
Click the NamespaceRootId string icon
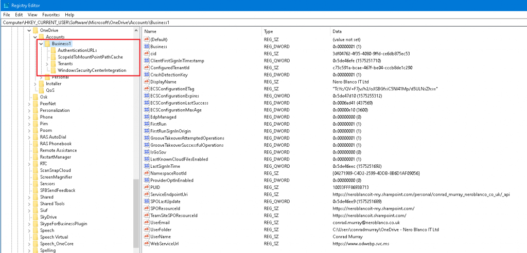pyautogui.click(x=147, y=173)
